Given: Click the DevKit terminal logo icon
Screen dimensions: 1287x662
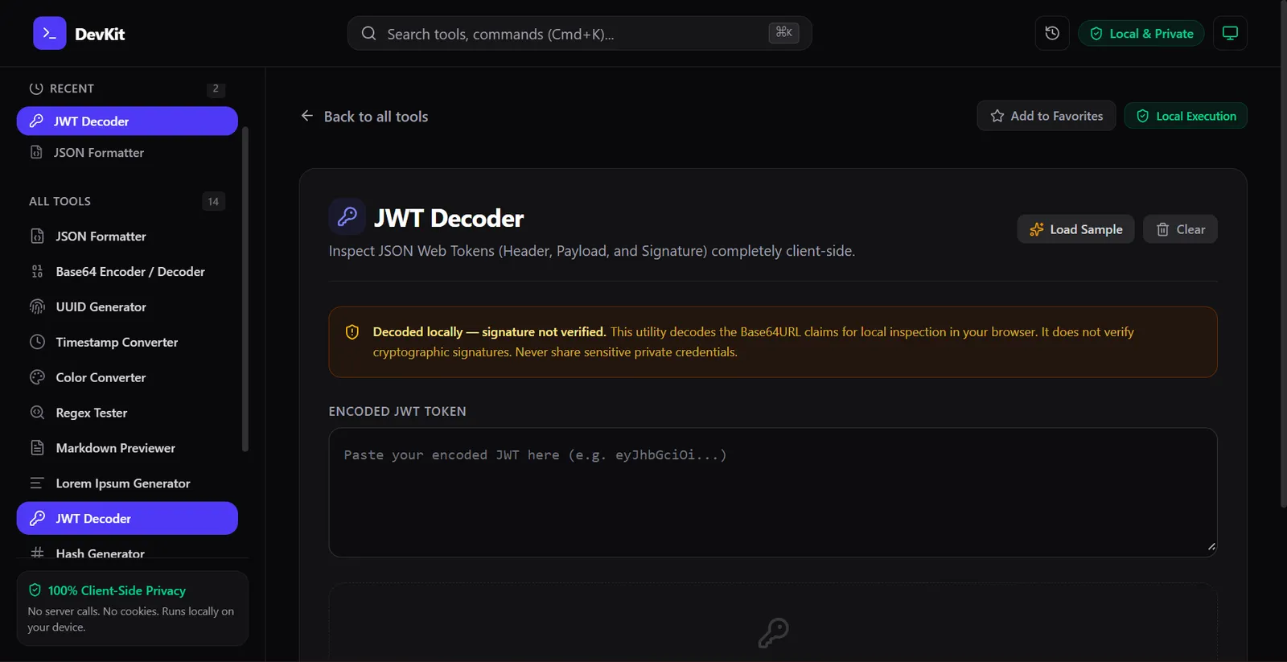Looking at the screenshot, I should coord(50,33).
